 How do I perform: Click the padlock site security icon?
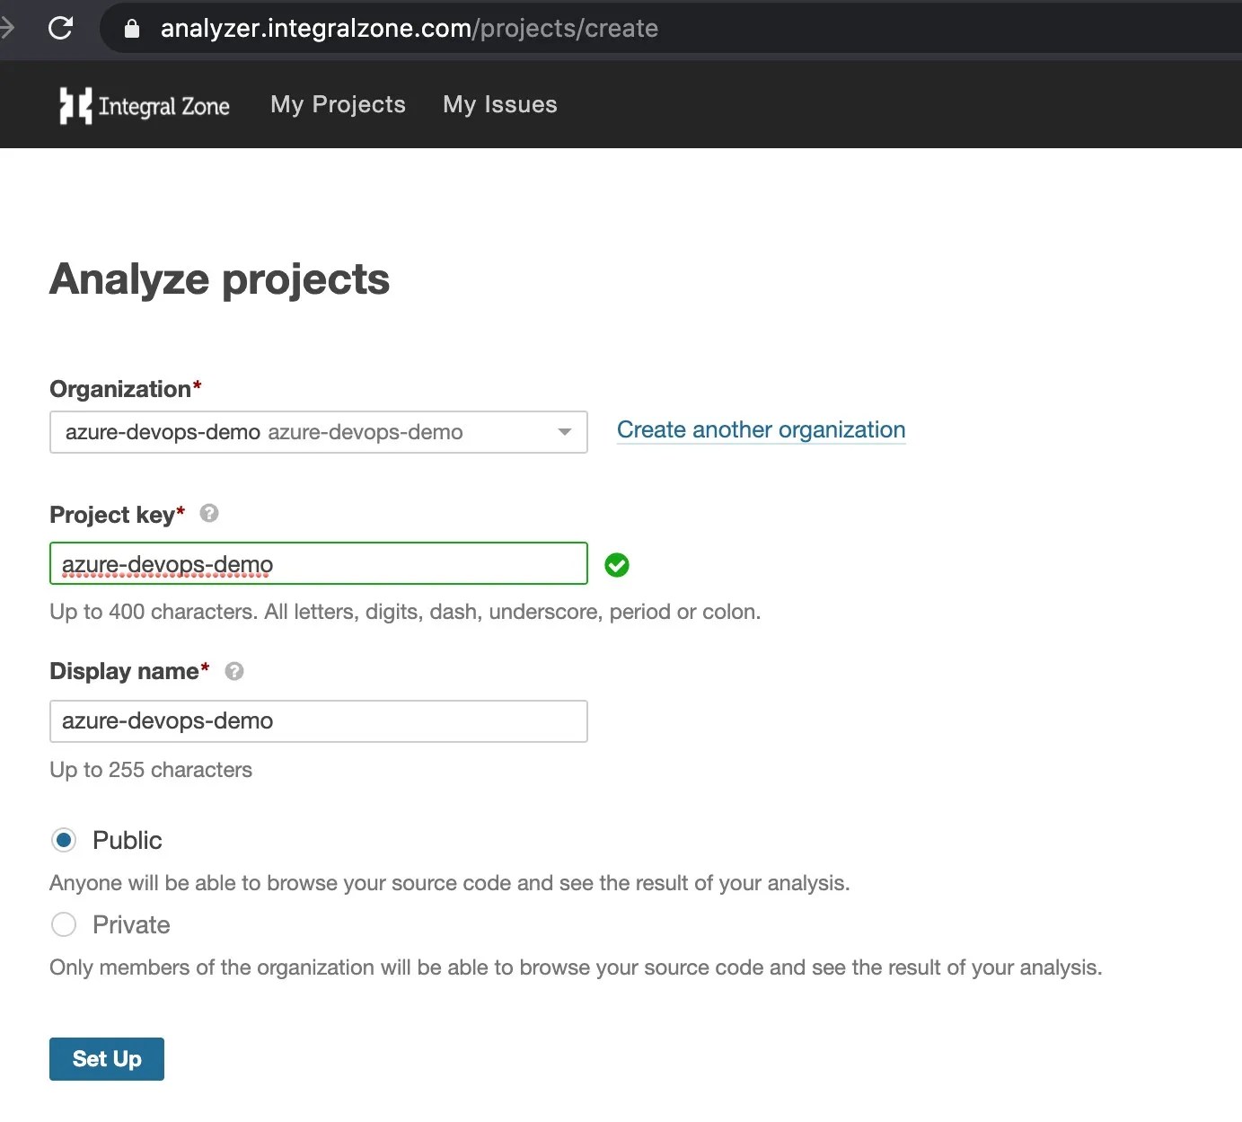click(x=132, y=29)
